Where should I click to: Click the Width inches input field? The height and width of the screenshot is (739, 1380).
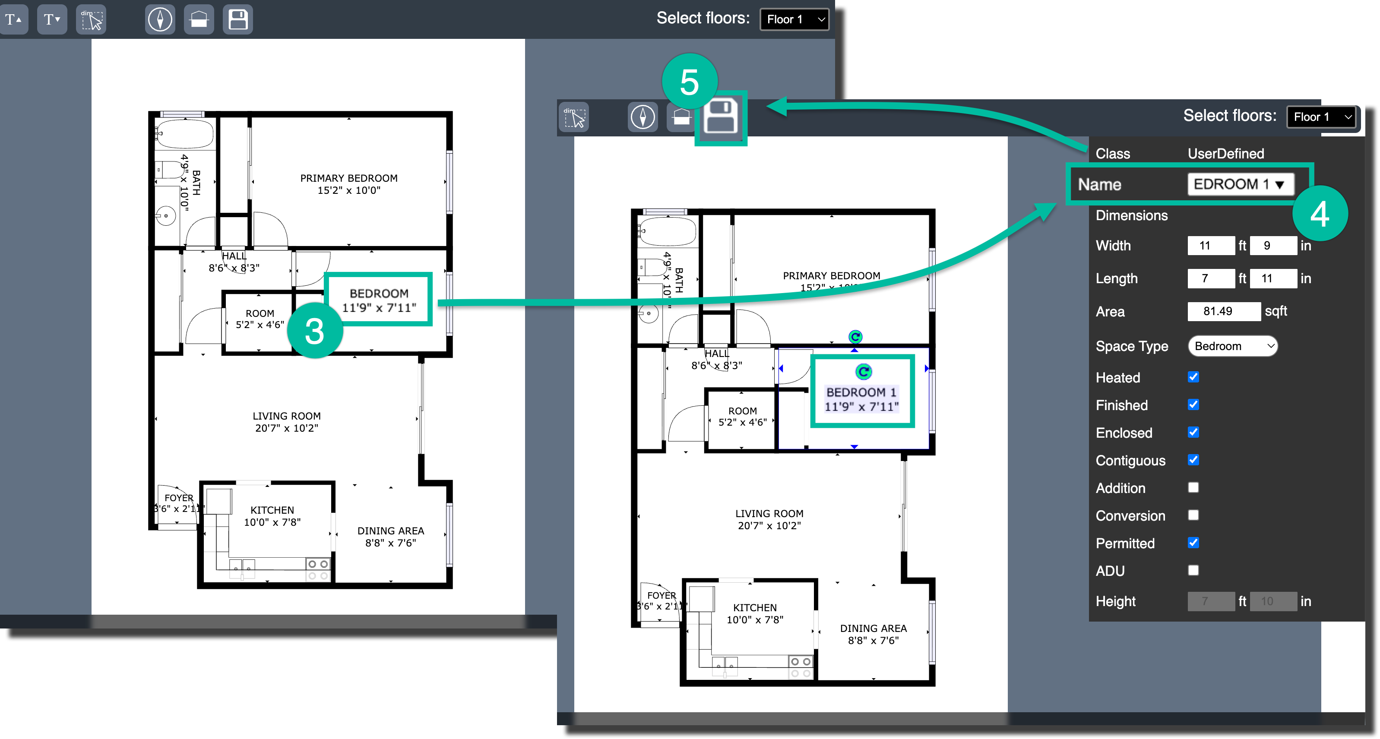[x=1273, y=246]
